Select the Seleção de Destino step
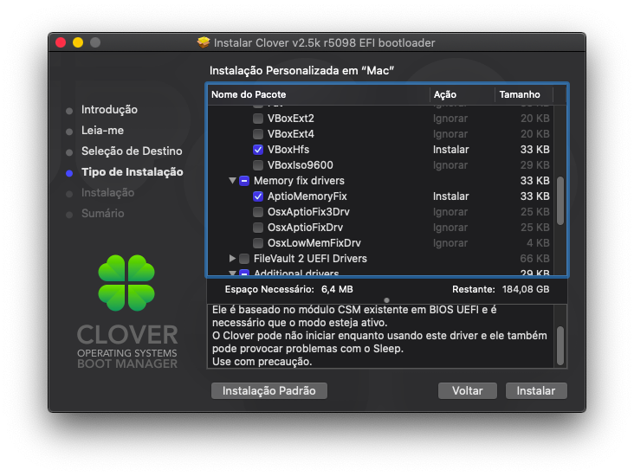634x476 pixels. click(132, 151)
